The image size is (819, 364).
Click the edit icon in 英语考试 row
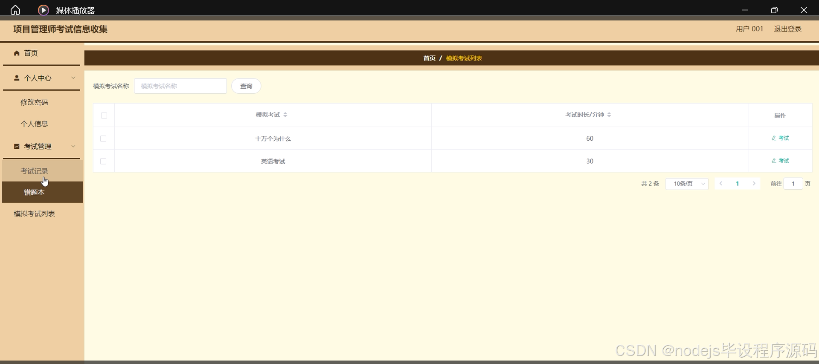(774, 161)
